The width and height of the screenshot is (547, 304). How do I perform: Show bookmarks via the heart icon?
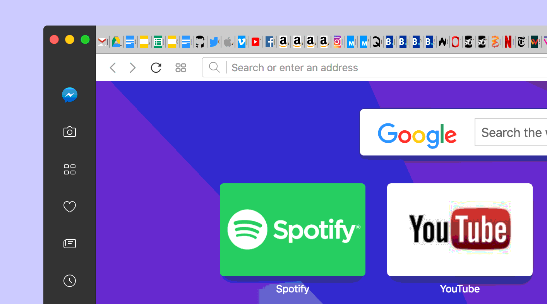(x=70, y=207)
